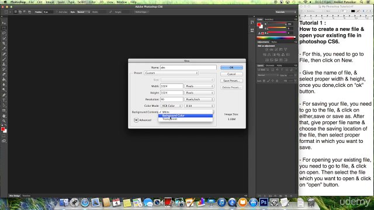Open the File menu
Viewport: 374px width, 210px height.
(x=31, y=2)
